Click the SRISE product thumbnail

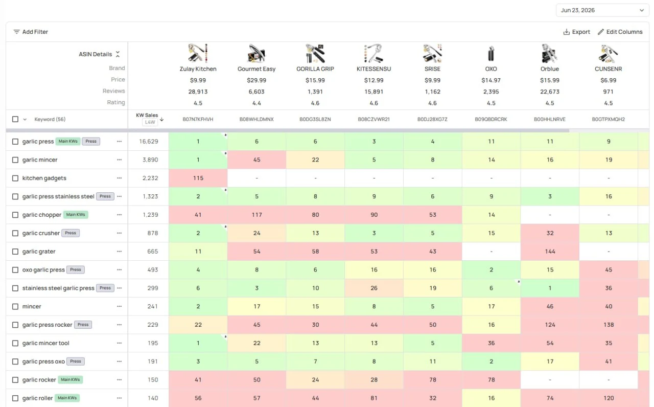432,53
